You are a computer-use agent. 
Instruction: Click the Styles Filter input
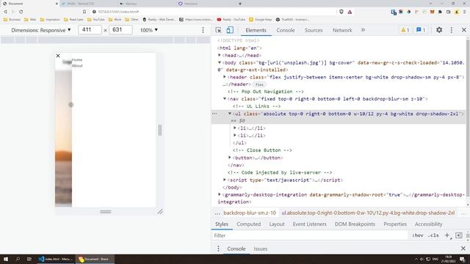(310, 235)
